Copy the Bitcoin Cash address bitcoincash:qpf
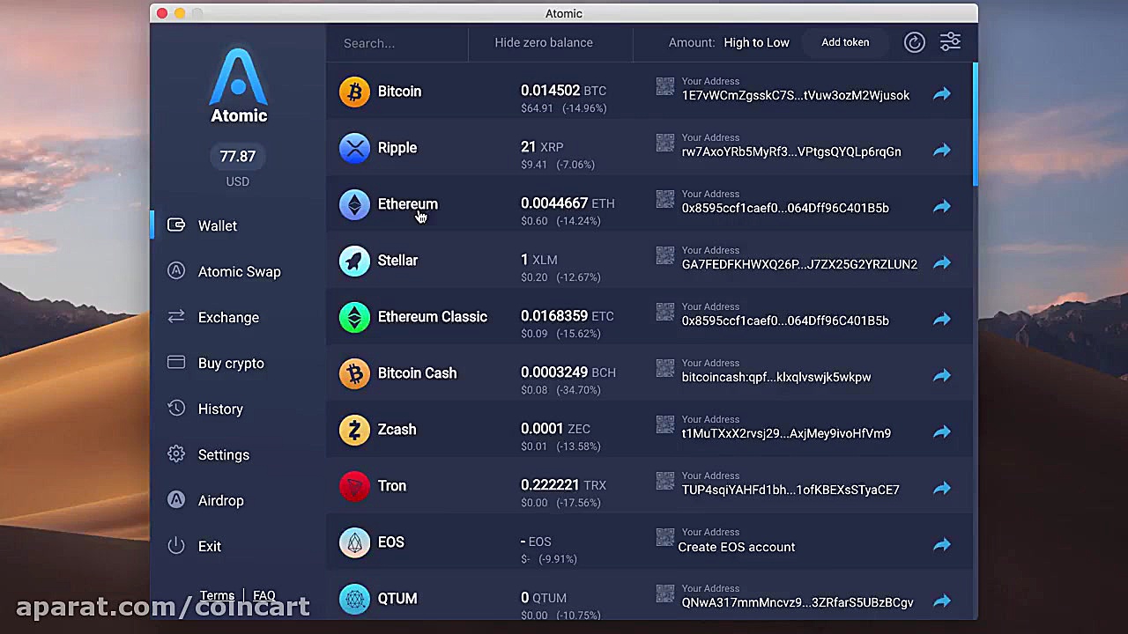Screen dimensions: 1128x634 point(776,377)
